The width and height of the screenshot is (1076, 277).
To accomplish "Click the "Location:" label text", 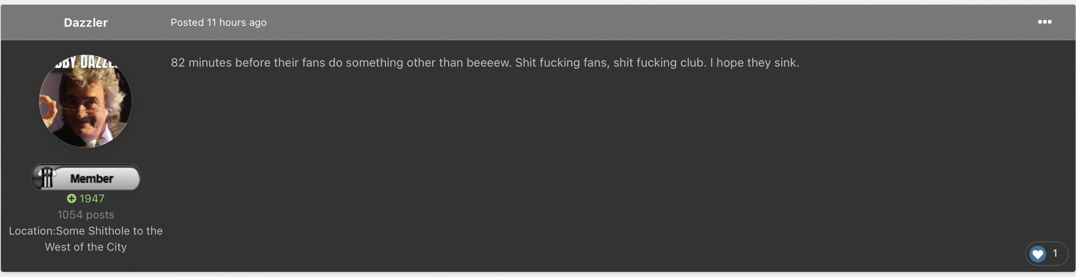I will pos(32,231).
